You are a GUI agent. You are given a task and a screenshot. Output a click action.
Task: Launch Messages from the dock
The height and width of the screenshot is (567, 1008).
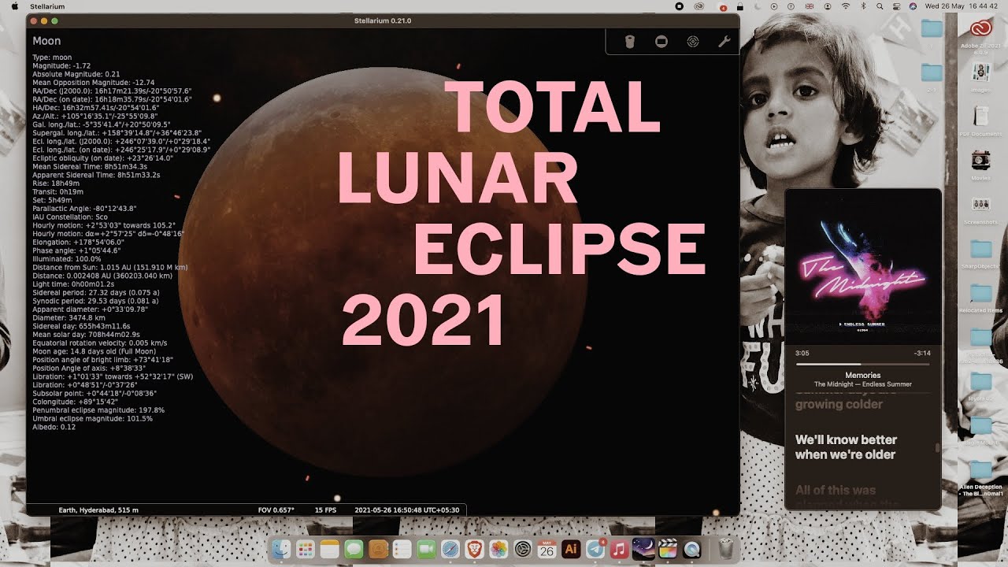pos(354,549)
